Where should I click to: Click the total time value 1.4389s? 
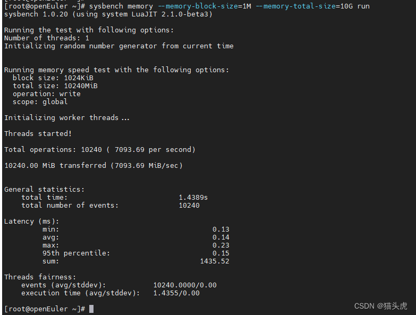[193, 198]
